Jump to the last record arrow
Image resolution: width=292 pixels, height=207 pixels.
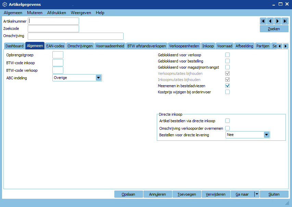point(285,21)
